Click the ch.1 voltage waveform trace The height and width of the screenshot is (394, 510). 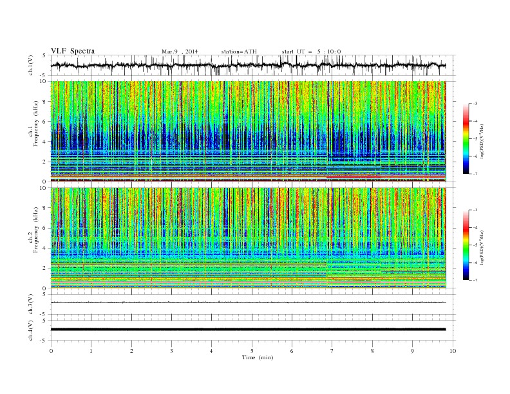(x=249, y=65)
